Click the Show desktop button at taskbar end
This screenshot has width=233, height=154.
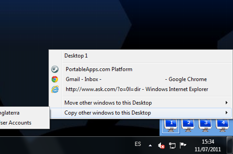click(230, 145)
